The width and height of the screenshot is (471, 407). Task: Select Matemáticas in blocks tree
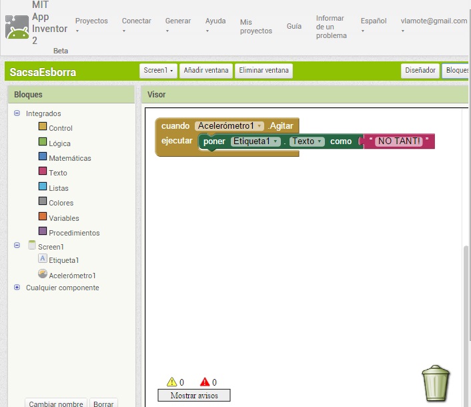pyautogui.click(x=70, y=158)
